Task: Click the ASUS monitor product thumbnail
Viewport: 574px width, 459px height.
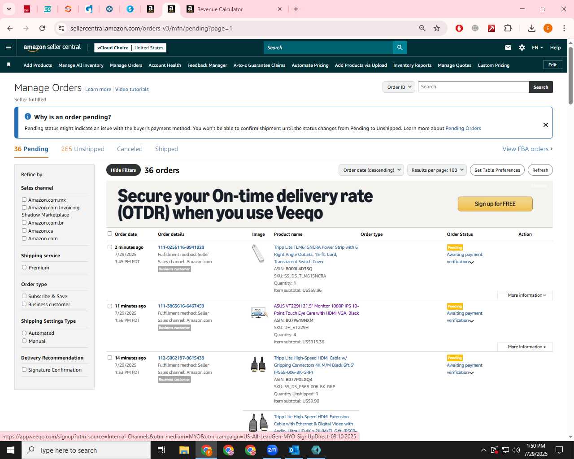Action: [259, 312]
